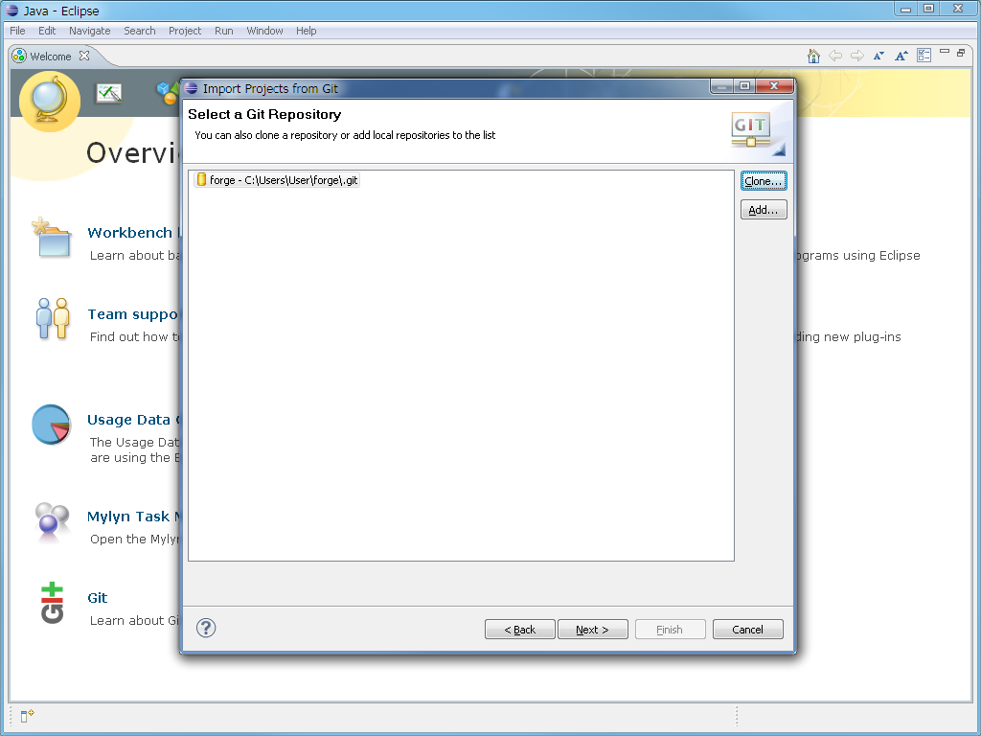Return with the Back button
Screen dimensions: 981x736
pyautogui.click(x=520, y=630)
